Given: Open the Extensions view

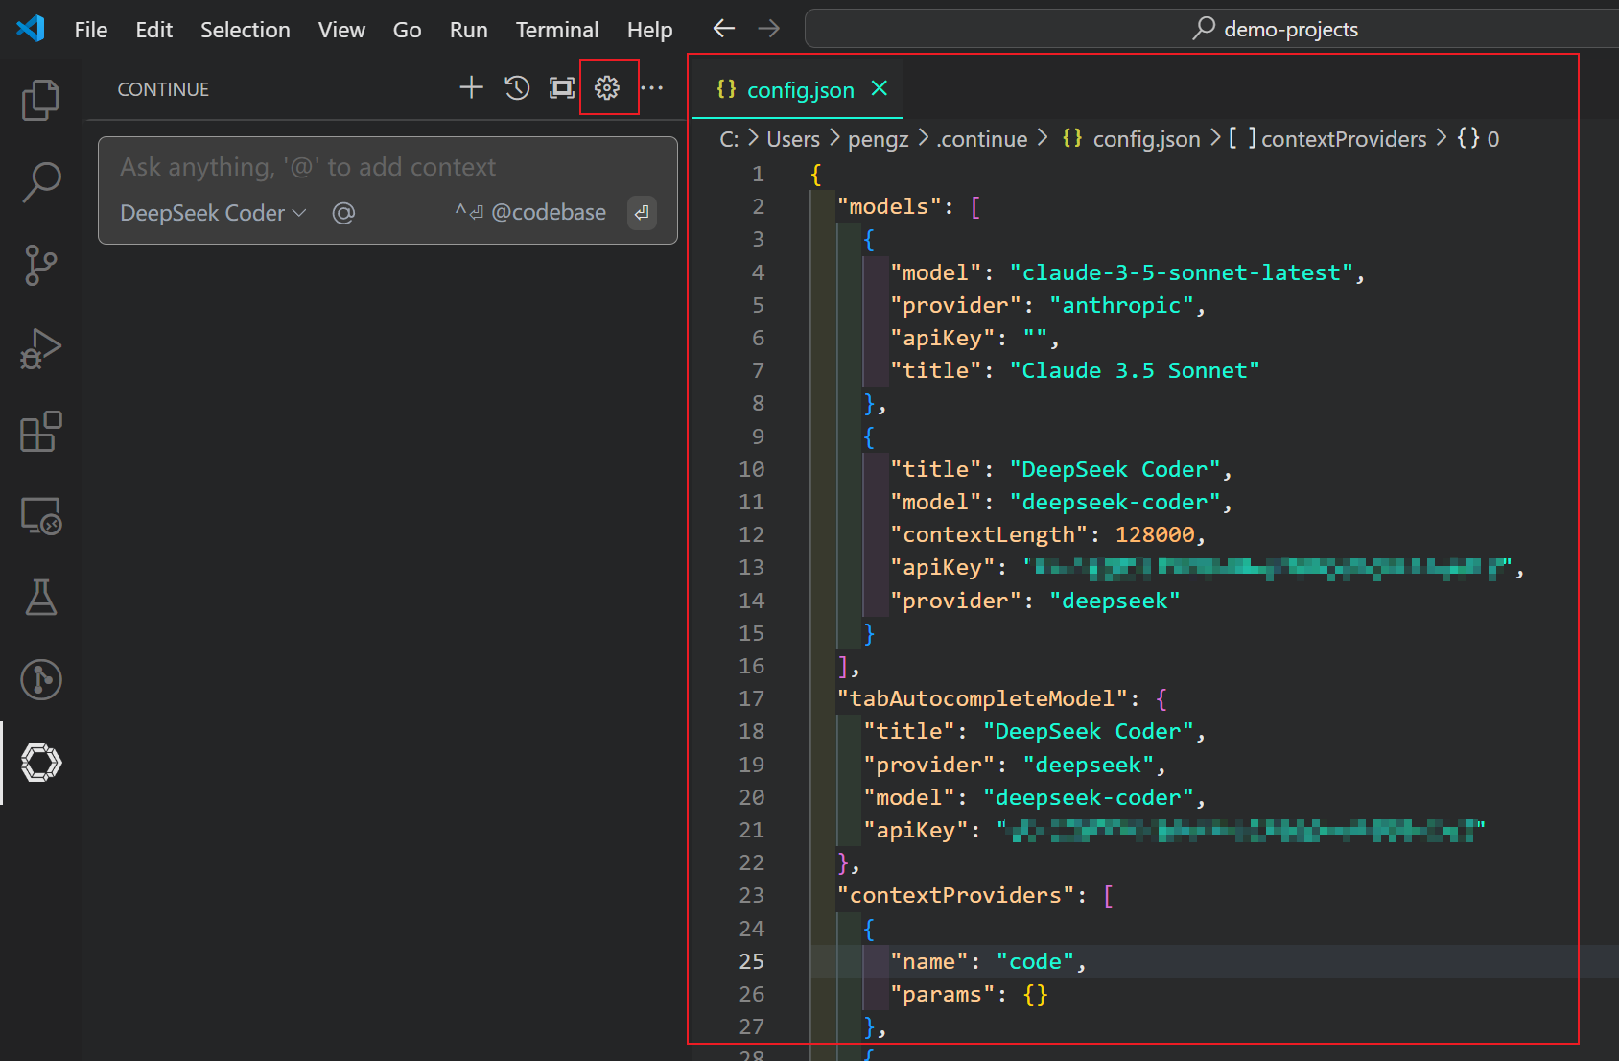Looking at the screenshot, I should pos(40,432).
